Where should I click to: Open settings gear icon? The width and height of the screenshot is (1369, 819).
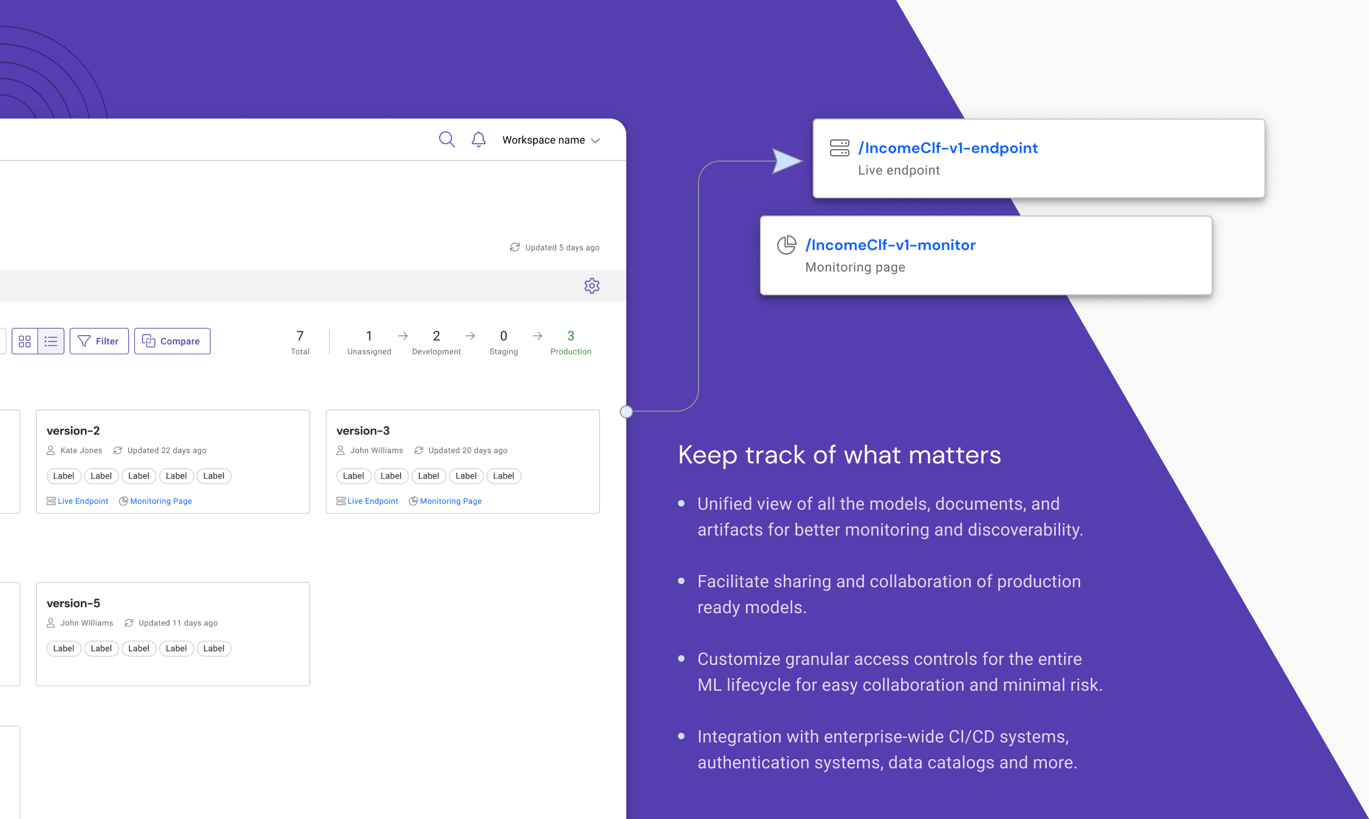[x=592, y=286]
